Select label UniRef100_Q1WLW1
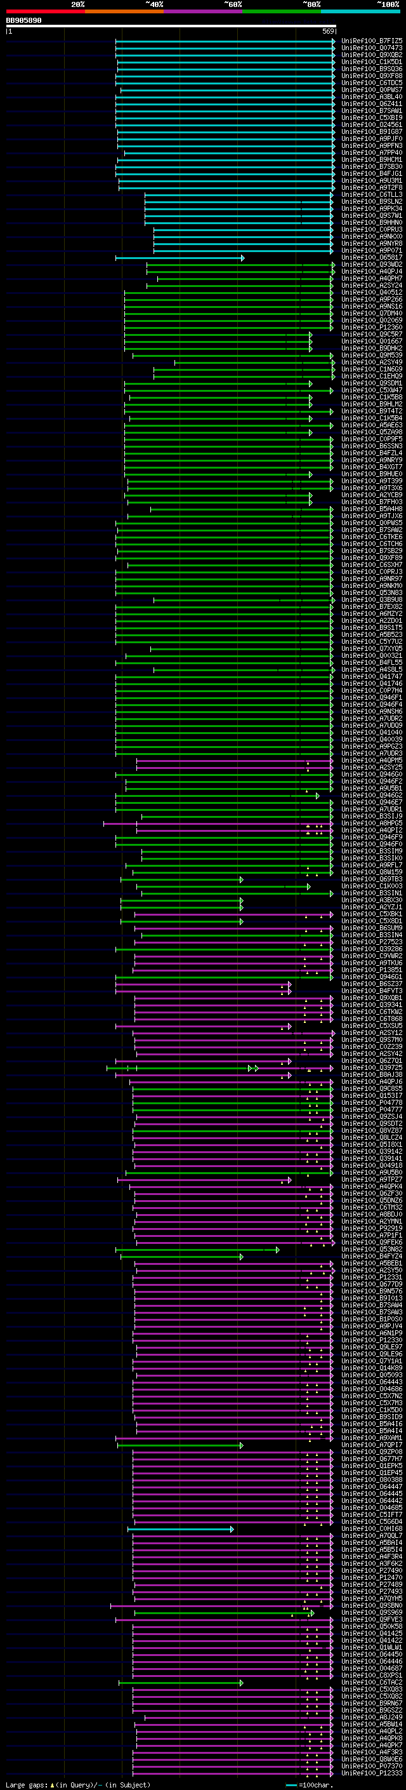Viewport: 406px width, 1790px height. (x=372, y=1647)
